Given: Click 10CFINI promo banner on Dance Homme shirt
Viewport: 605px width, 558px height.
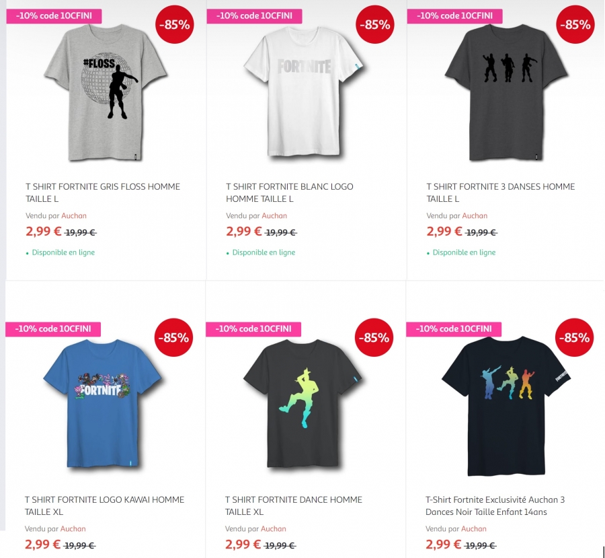Looking at the screenshot, I should click(x=253, y=329).
